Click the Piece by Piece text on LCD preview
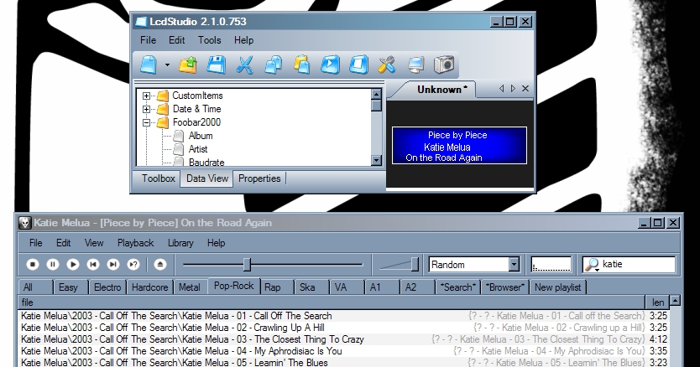 pyautogui.click(x=457, y=135)
